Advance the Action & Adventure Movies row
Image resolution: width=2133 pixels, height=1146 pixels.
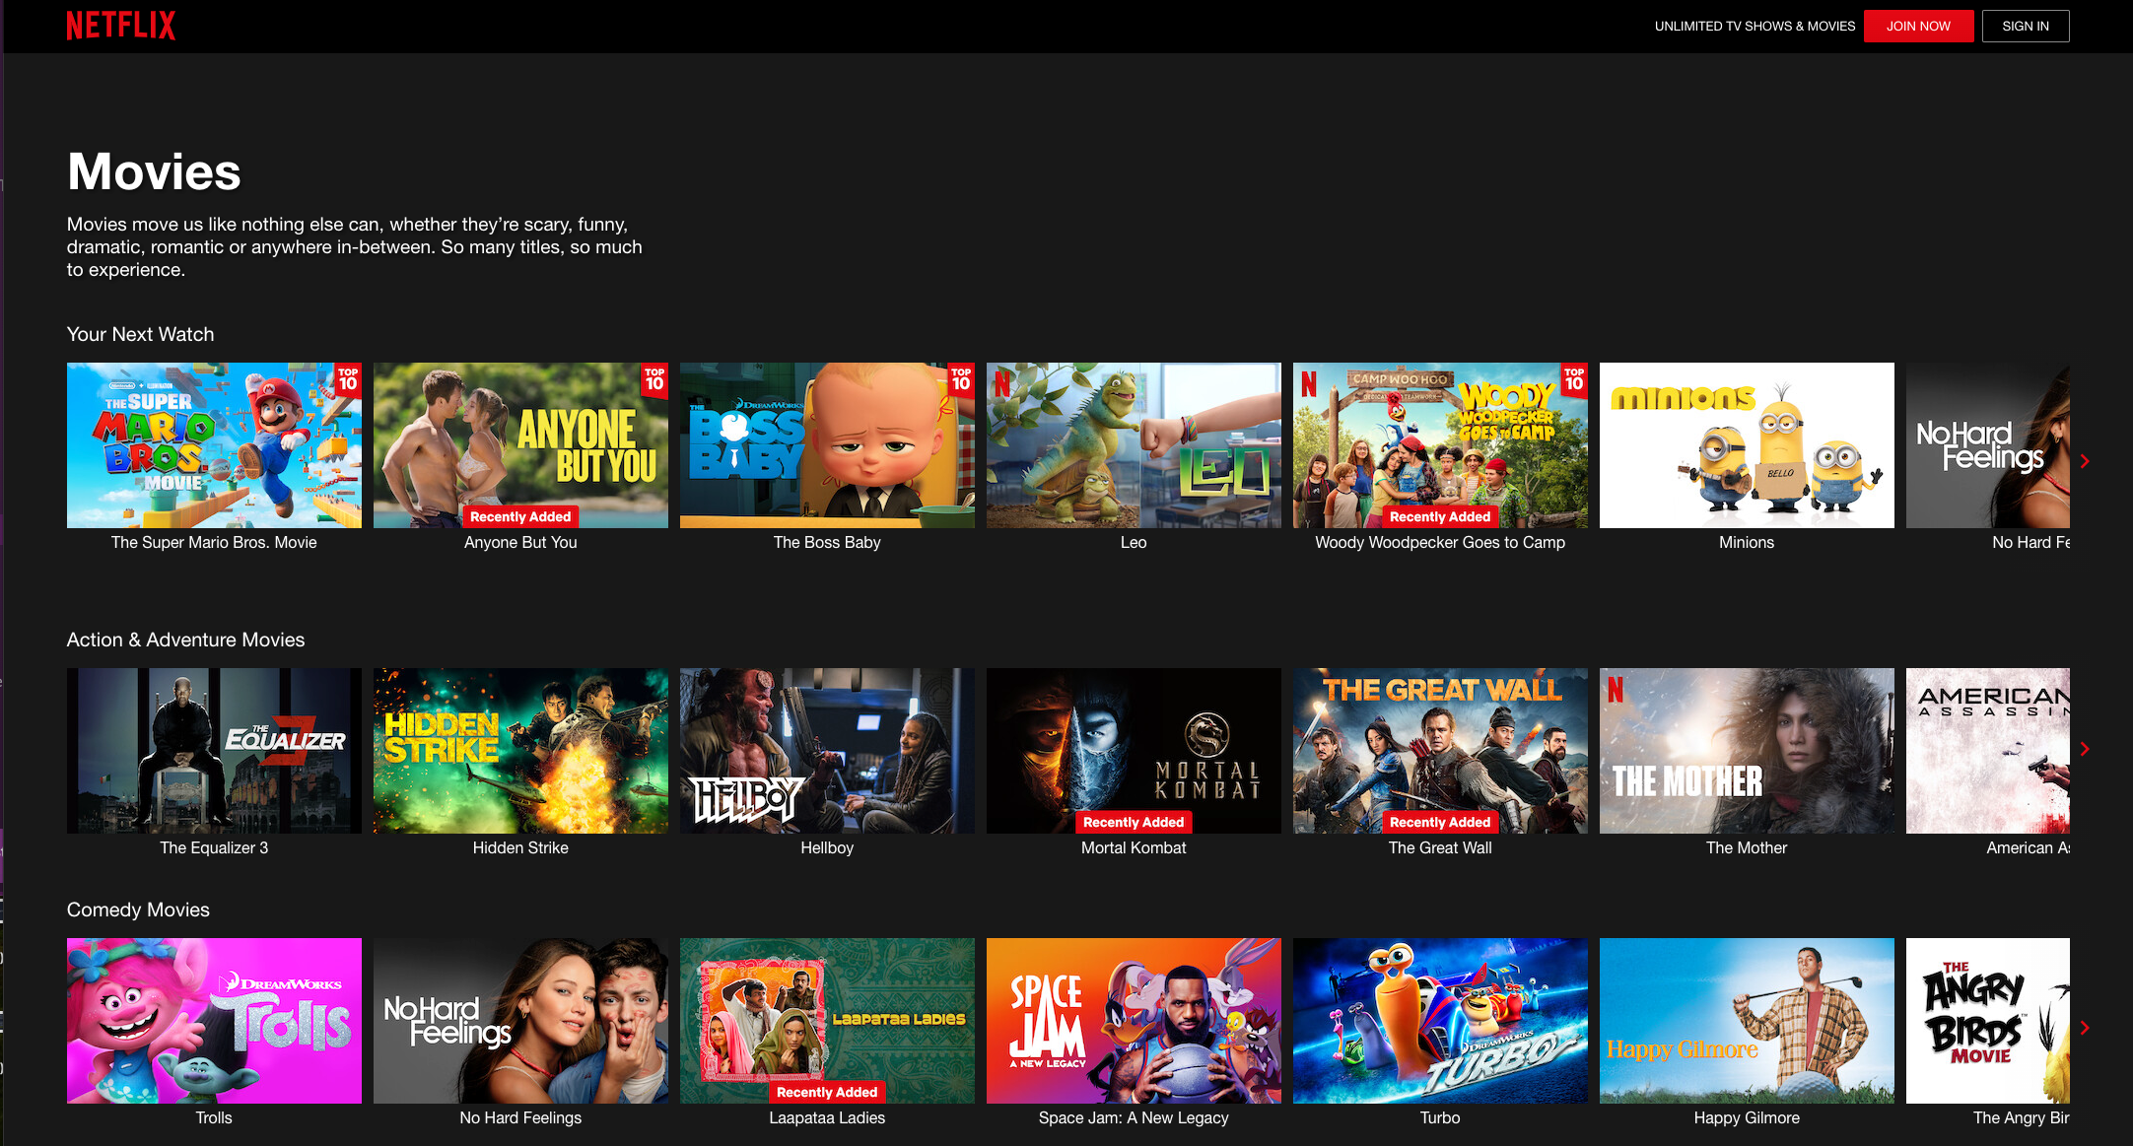(x=2085, y=749)
